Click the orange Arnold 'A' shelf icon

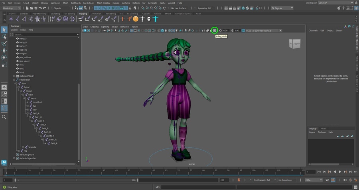point(136,19)
